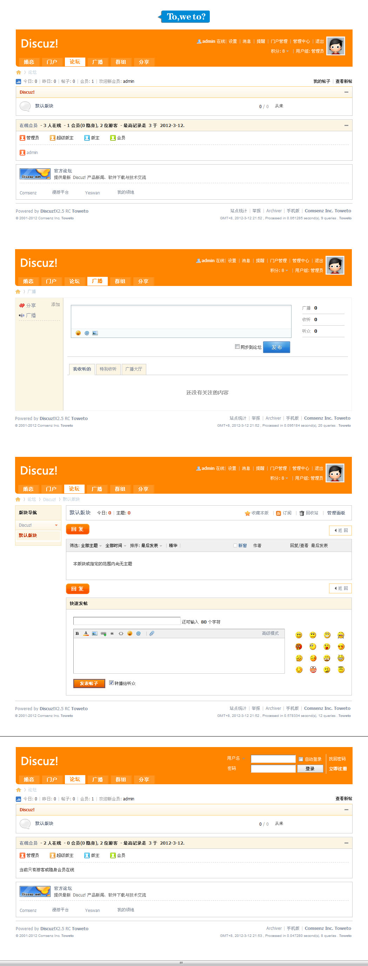Screen dimensions: 368x966
Task: Click quick post title field beside 还可输入
Action: pyautogui.click(x=127, y=621)
